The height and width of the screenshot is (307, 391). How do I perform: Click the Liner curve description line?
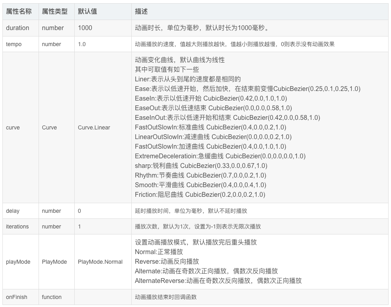(x=188, y=79)
